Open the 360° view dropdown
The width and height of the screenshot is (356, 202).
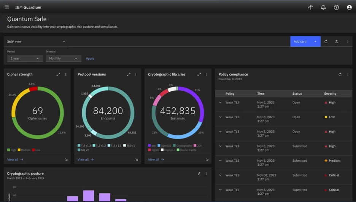[37, 41]
